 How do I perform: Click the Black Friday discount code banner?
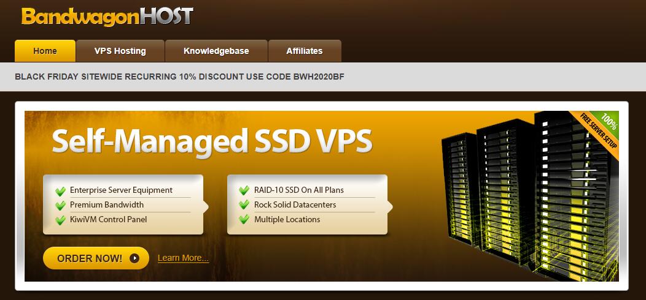coord(180,77)
